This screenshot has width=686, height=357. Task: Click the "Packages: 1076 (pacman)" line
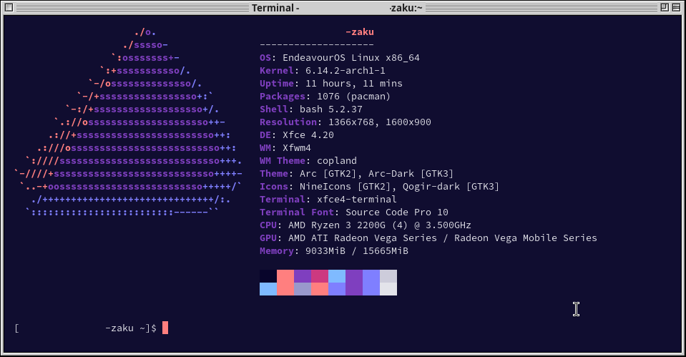tap(325, 97)
